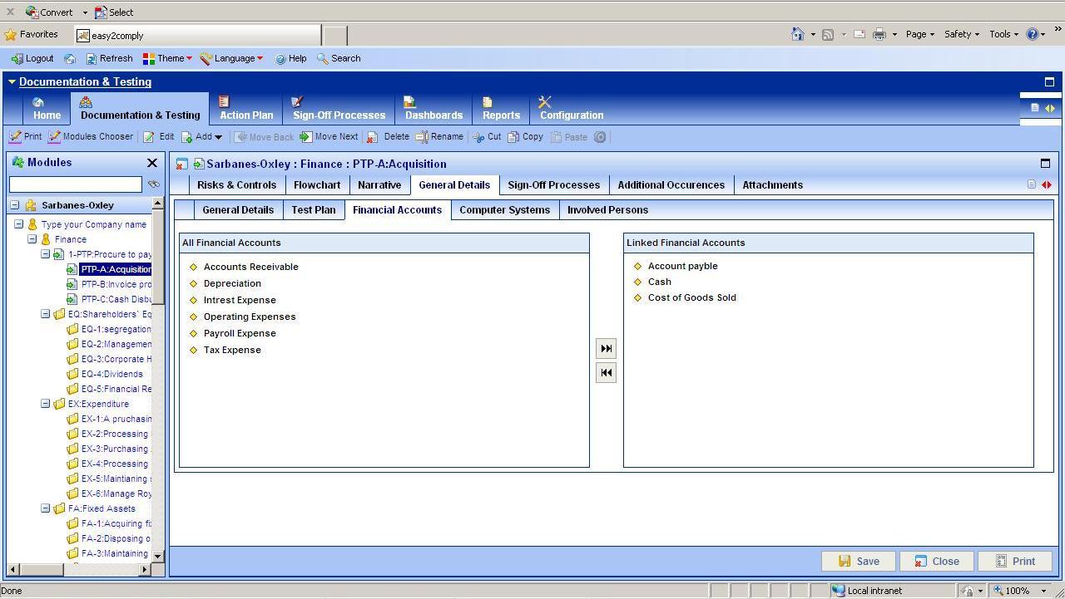This screenshot has height=599, width=1065.
Task: Switch to the Action Plan tab
Action: pos(246,109)
